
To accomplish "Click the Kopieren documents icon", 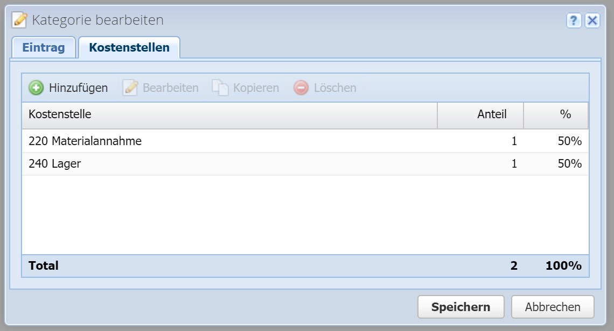I will [x=220, y=88].
